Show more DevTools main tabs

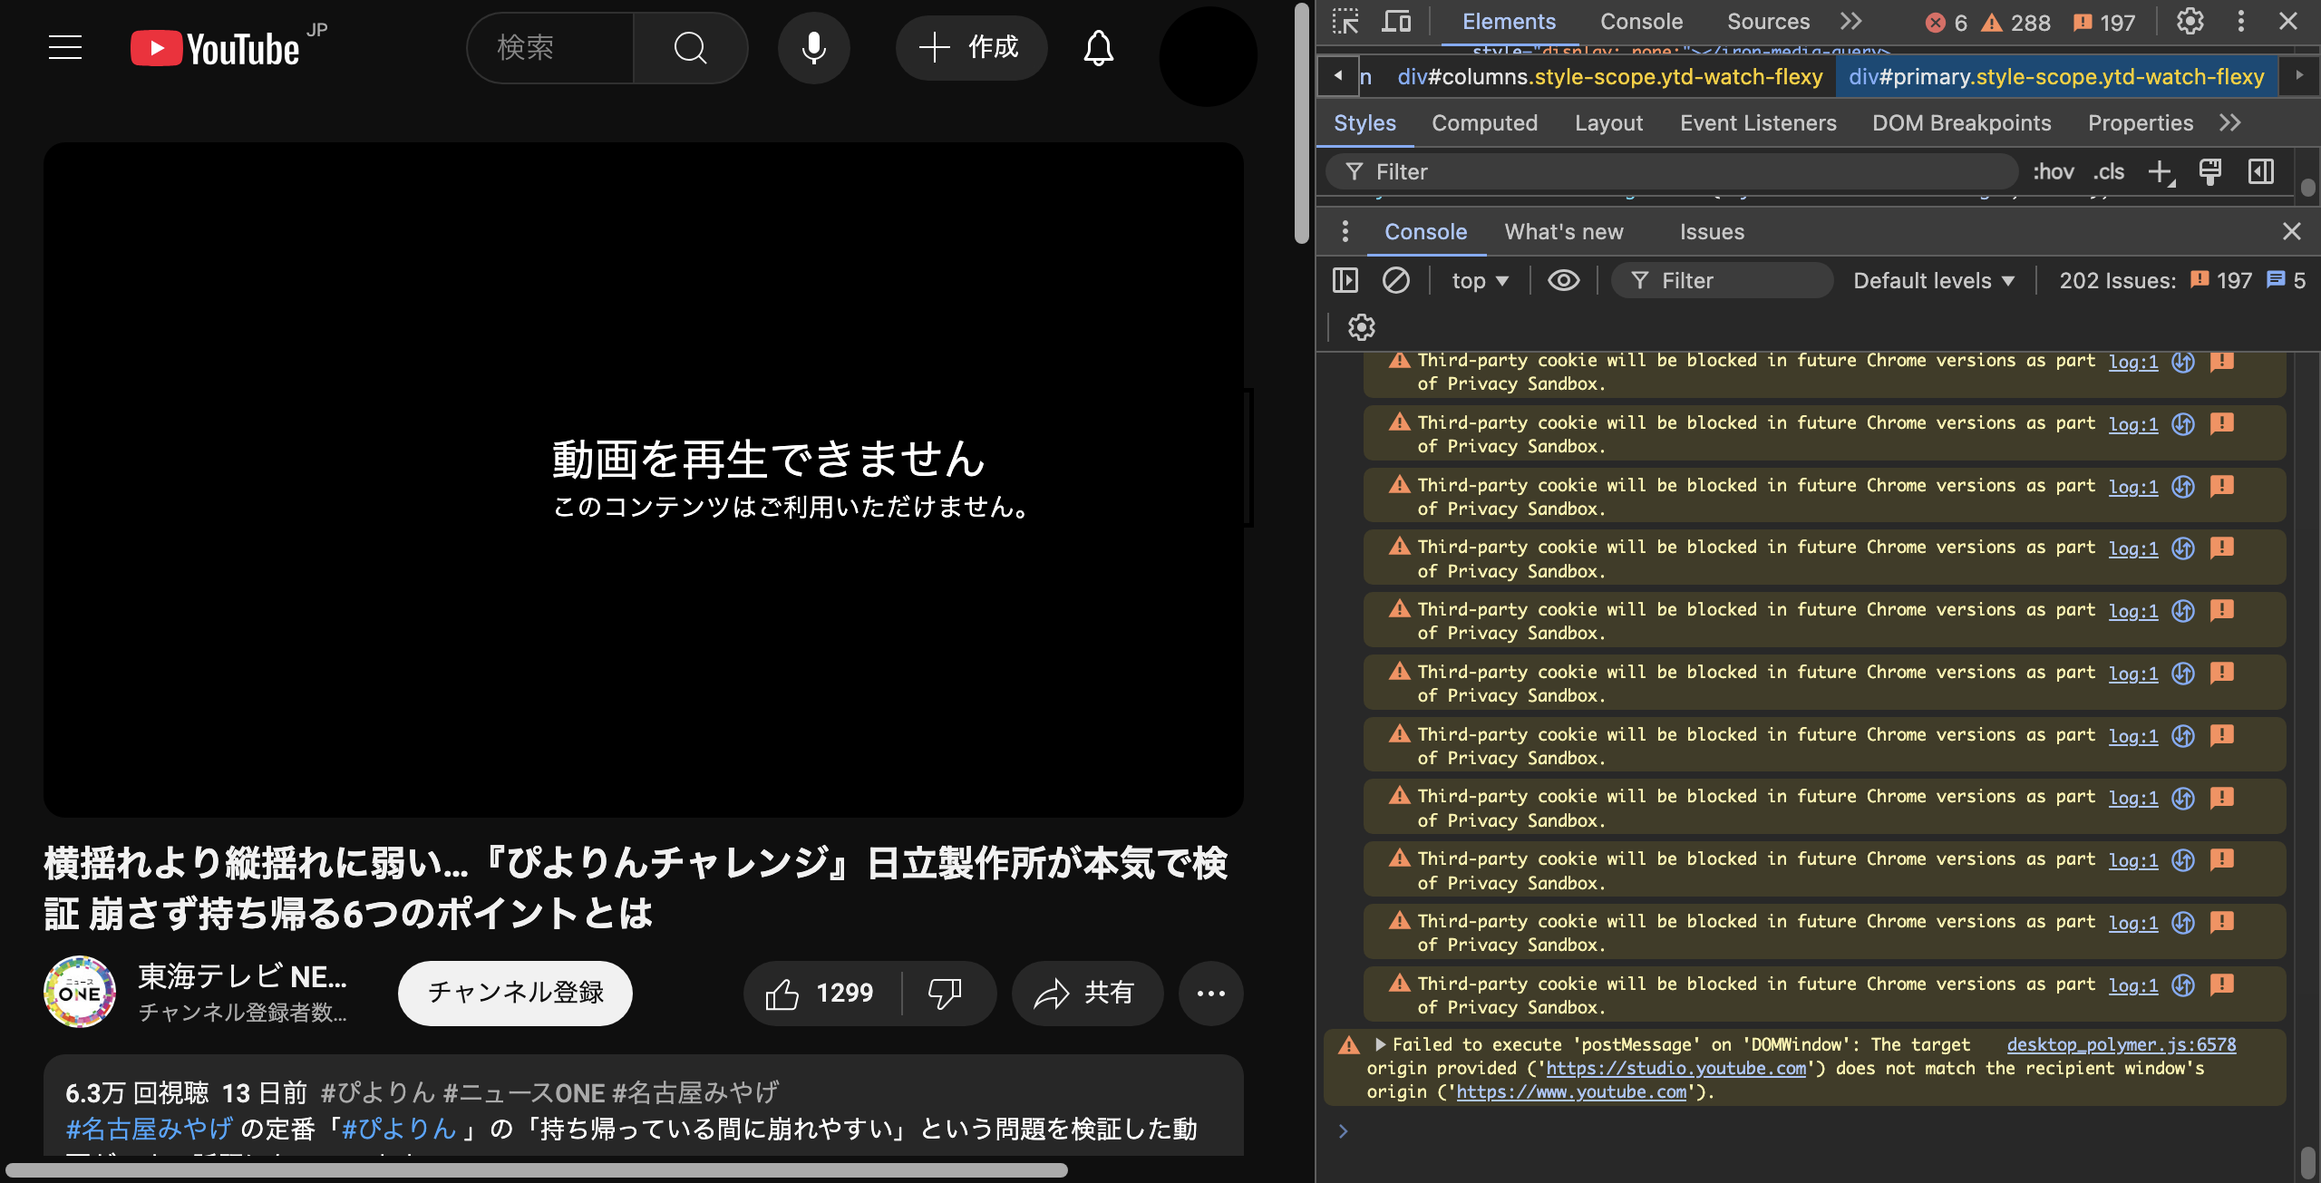click(1851, 22)
